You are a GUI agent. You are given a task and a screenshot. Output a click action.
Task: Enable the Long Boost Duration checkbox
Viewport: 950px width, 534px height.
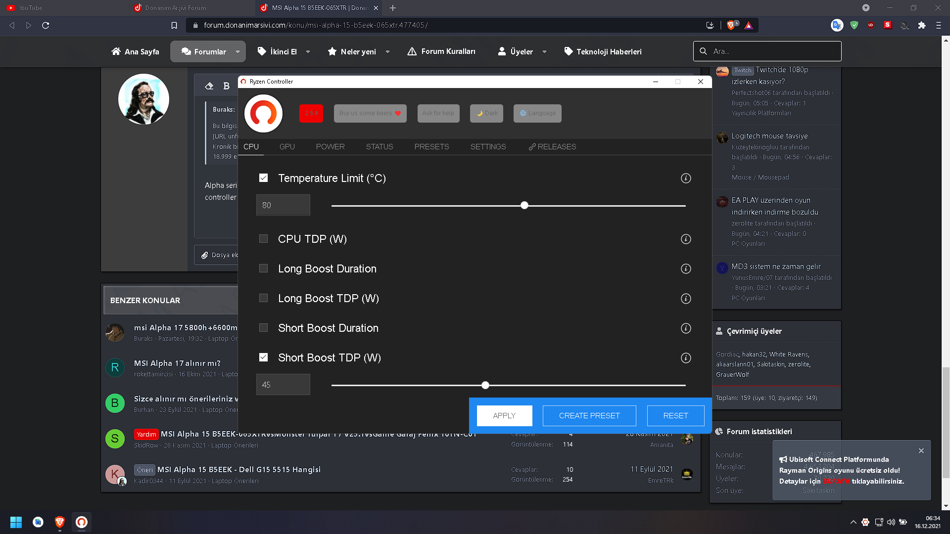tap(263, 268)
